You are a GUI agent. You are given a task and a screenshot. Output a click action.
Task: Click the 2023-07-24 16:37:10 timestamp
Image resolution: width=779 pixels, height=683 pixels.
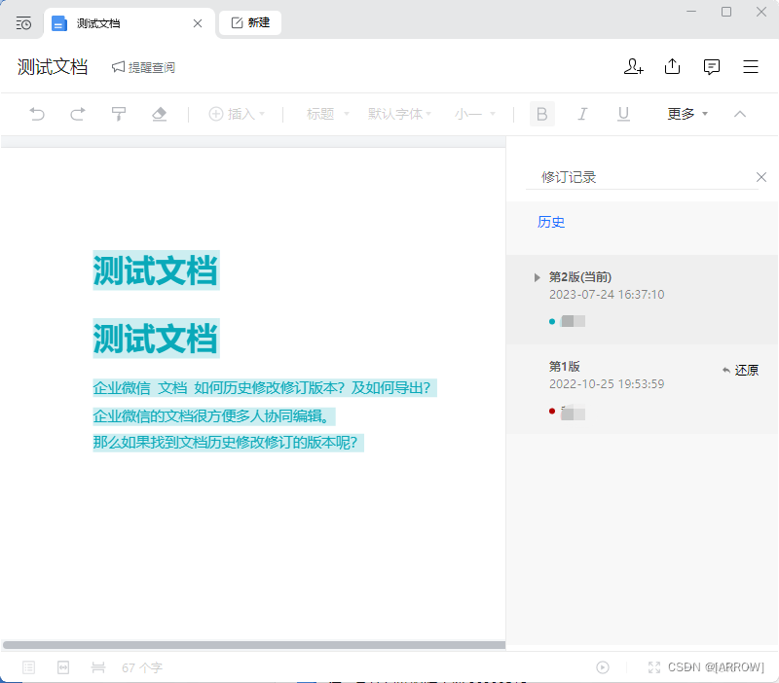[607, 295]
